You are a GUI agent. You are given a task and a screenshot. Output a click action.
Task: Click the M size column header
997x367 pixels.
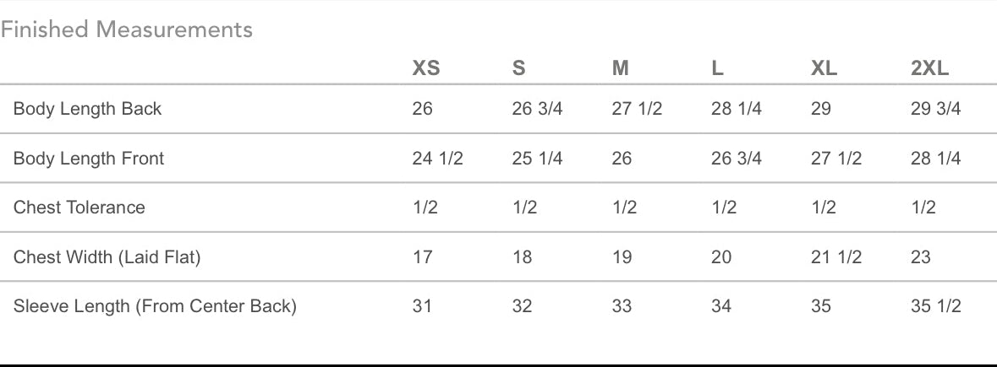[621, 69]
